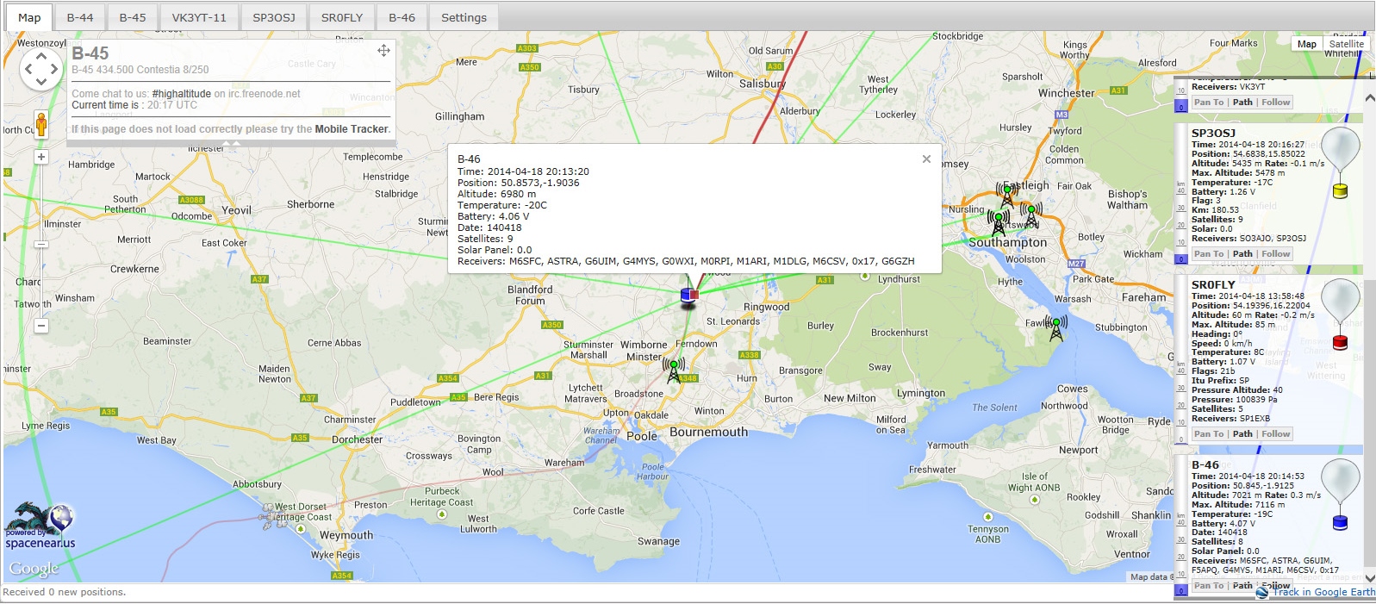Close the B-46 info popup
The width and height of the screenshot is (1376, 604).
pos(926,159)
